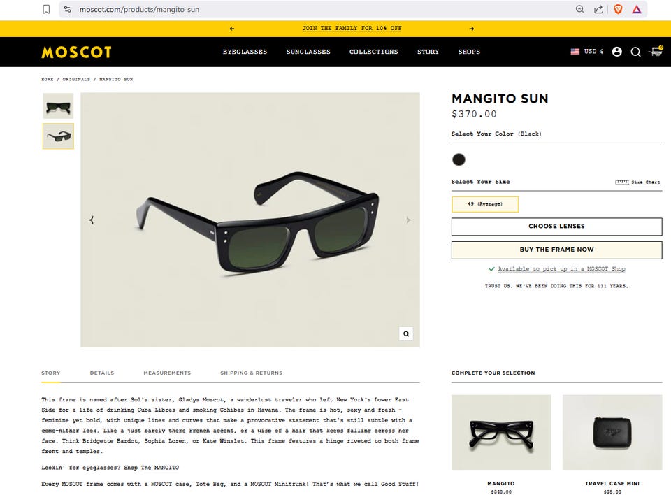The height and width of the screenshot is (495, 671).
Task: Click Buy The Frame Now button
Action: point(556,250)
